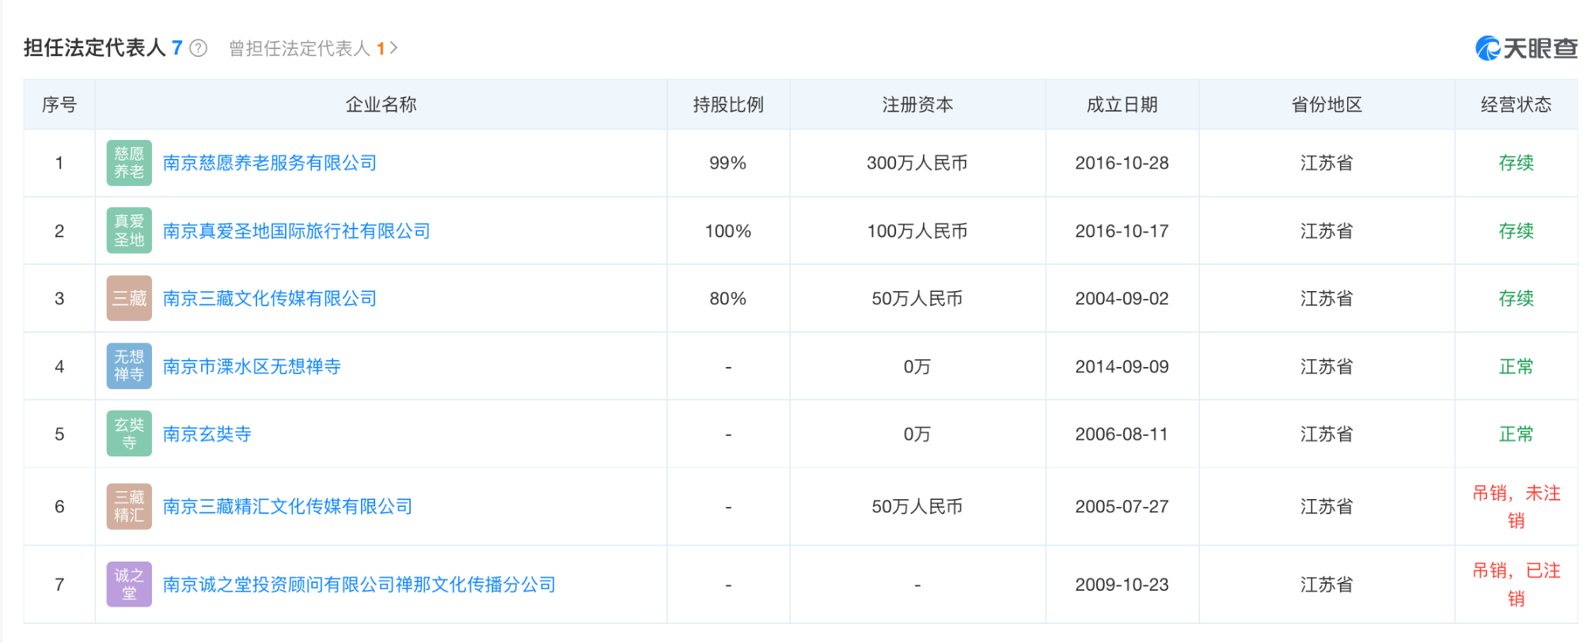Click the 吊销，已注销 status in row 7
This screenshot has width=1583, height=643.
1516,584
